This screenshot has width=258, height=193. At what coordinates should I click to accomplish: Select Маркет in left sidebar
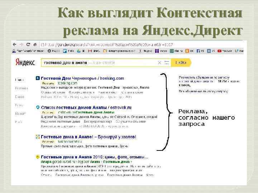click(x=20, y=113)
